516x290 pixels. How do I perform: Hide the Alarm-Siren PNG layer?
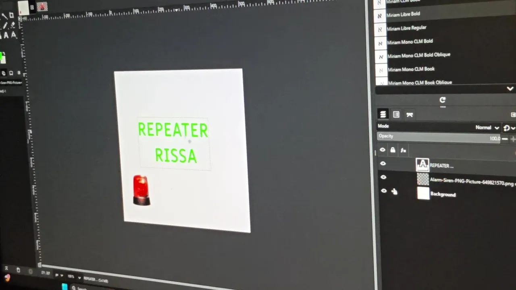point(383,177)
